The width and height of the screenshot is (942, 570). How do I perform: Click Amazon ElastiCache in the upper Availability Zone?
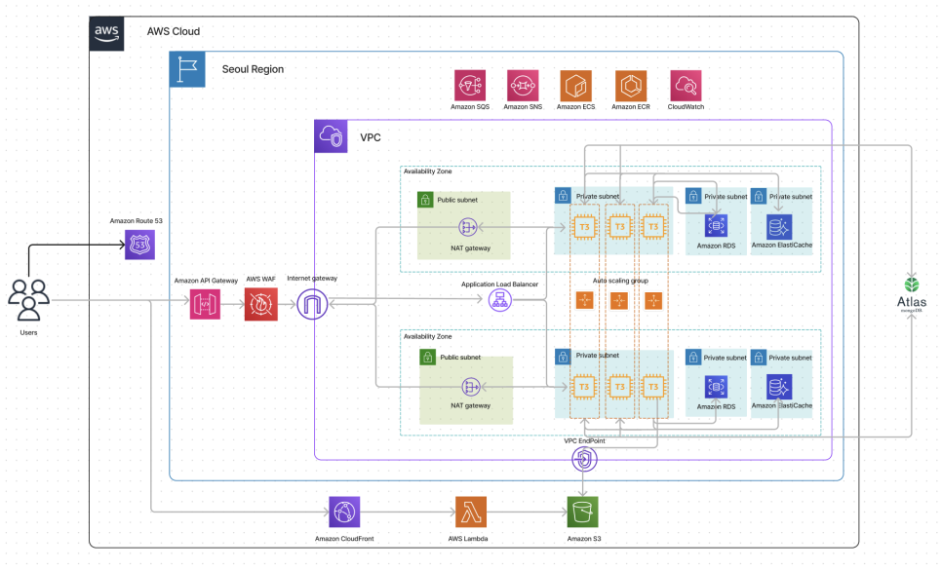[x=780, y=226]
